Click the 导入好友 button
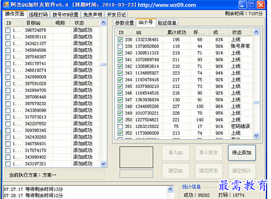Image resolution: width=271 pixels, height=199 pixels. [208, 153]
